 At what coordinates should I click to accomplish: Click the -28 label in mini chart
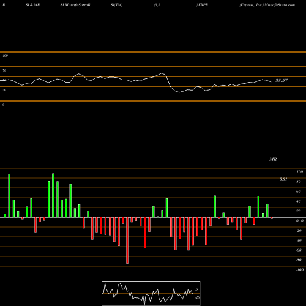[198, 297]
